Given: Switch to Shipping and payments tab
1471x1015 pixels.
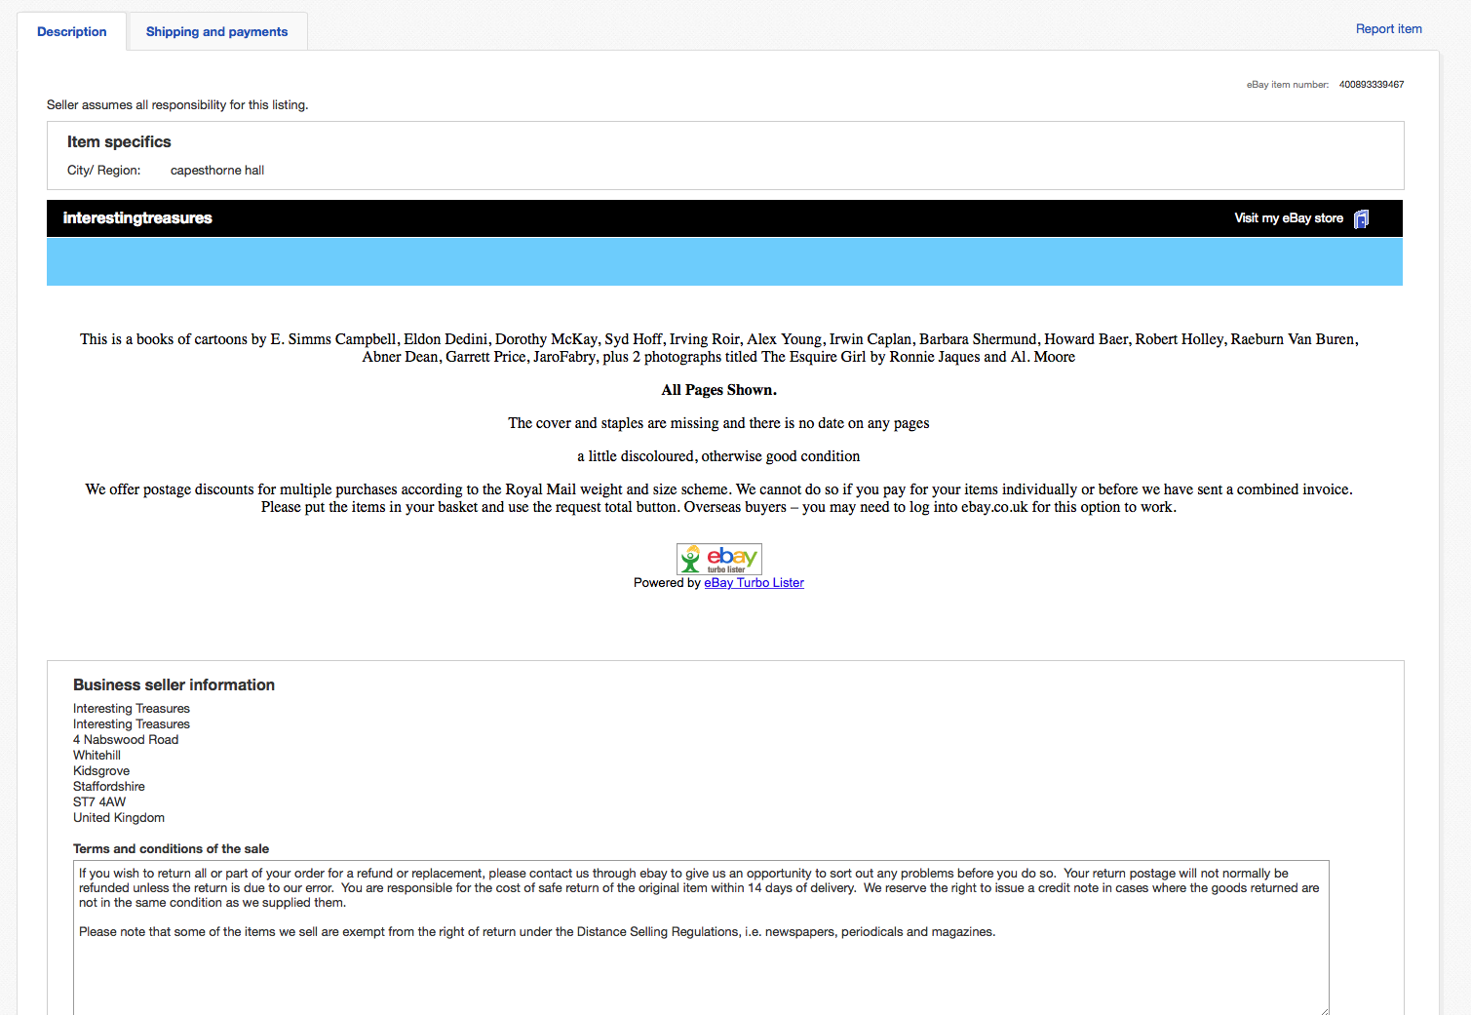Looking at the screenshot, I should point(217,31).
